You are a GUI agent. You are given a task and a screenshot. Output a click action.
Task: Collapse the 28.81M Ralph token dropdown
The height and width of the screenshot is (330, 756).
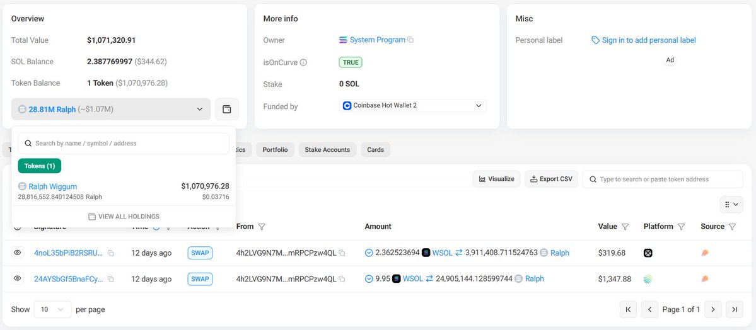pos(111,110)
